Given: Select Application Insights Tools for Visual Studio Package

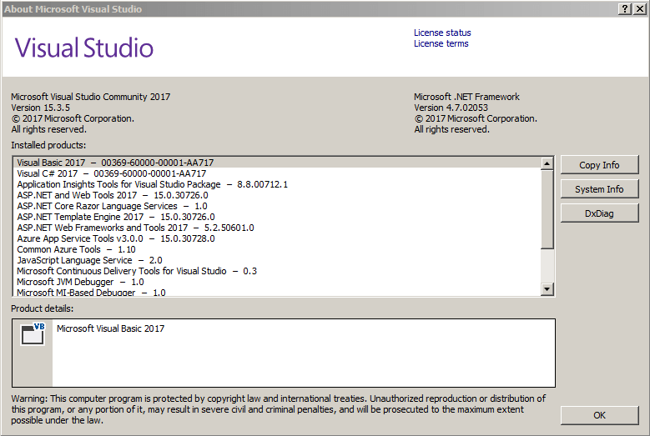Looking at the screenshot, I should click(x=278, y=184).
